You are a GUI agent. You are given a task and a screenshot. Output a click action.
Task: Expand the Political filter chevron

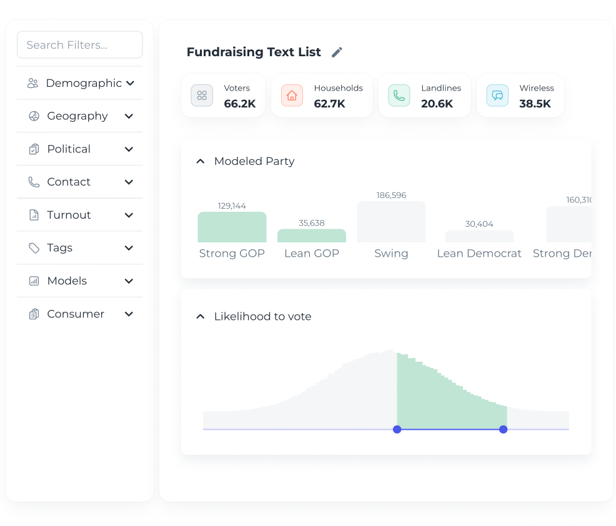pyautogui.click(x=129, y=149)
